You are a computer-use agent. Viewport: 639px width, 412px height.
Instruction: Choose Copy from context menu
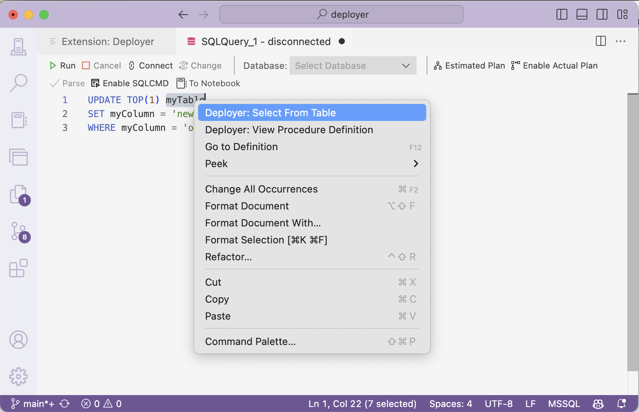312,299
